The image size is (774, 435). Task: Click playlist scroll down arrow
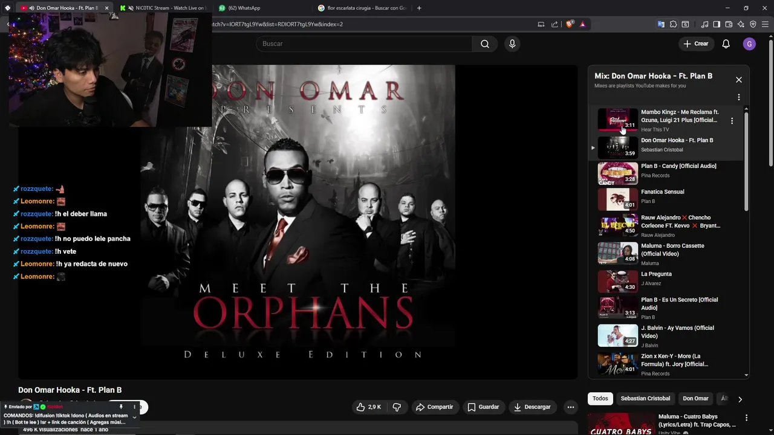point(746,375)
